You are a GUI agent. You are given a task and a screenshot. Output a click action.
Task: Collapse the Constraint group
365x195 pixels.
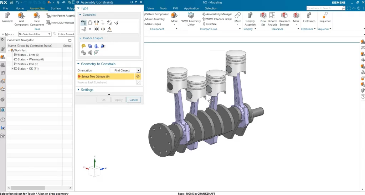click(80, 15)
